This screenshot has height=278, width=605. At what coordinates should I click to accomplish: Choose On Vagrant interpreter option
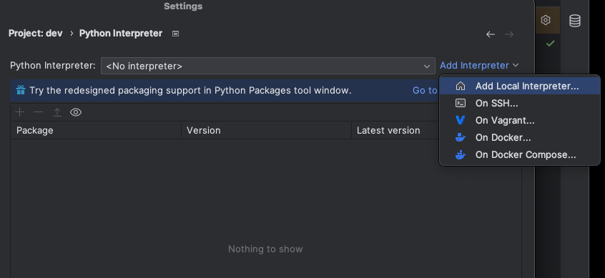click(x=520, y=120)
